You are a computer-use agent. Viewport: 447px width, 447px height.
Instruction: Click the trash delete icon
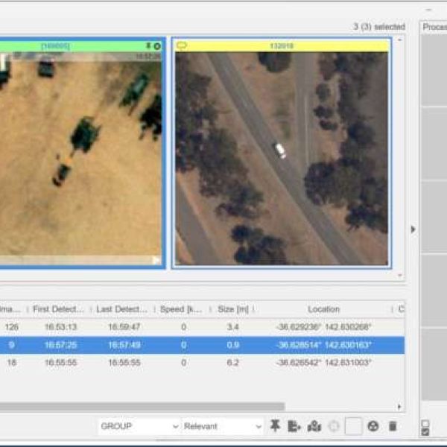[393, 426]
